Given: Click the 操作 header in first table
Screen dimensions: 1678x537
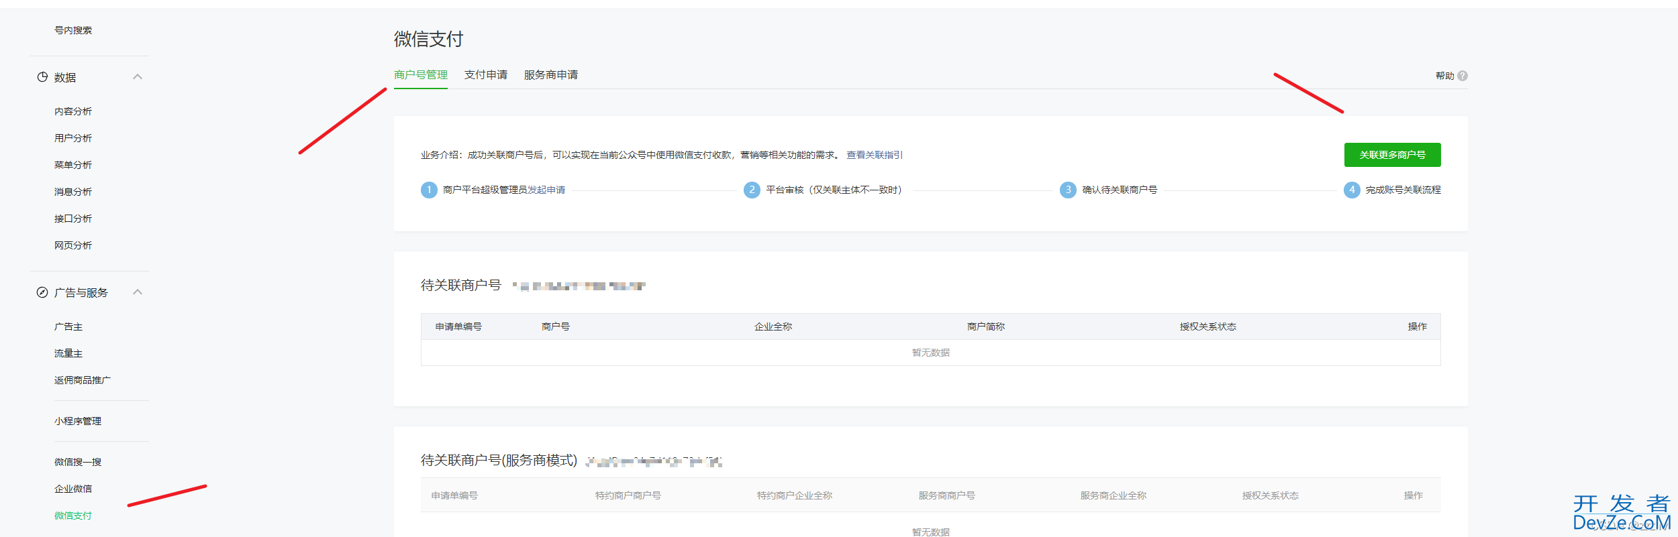Looking at the screenshot, I should tap(1418, 326).
